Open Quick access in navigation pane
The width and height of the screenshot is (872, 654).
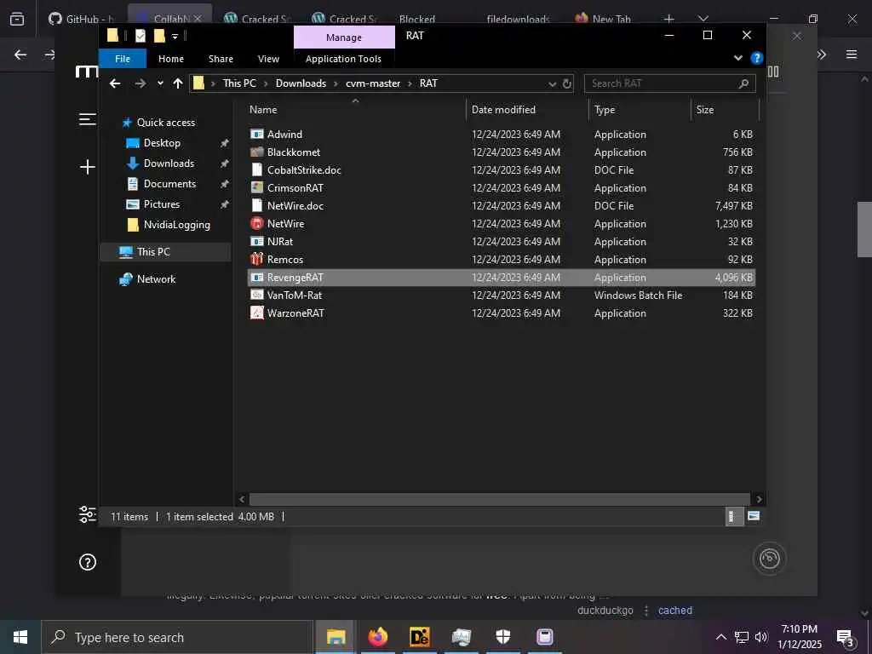click(x=166, y=123)
